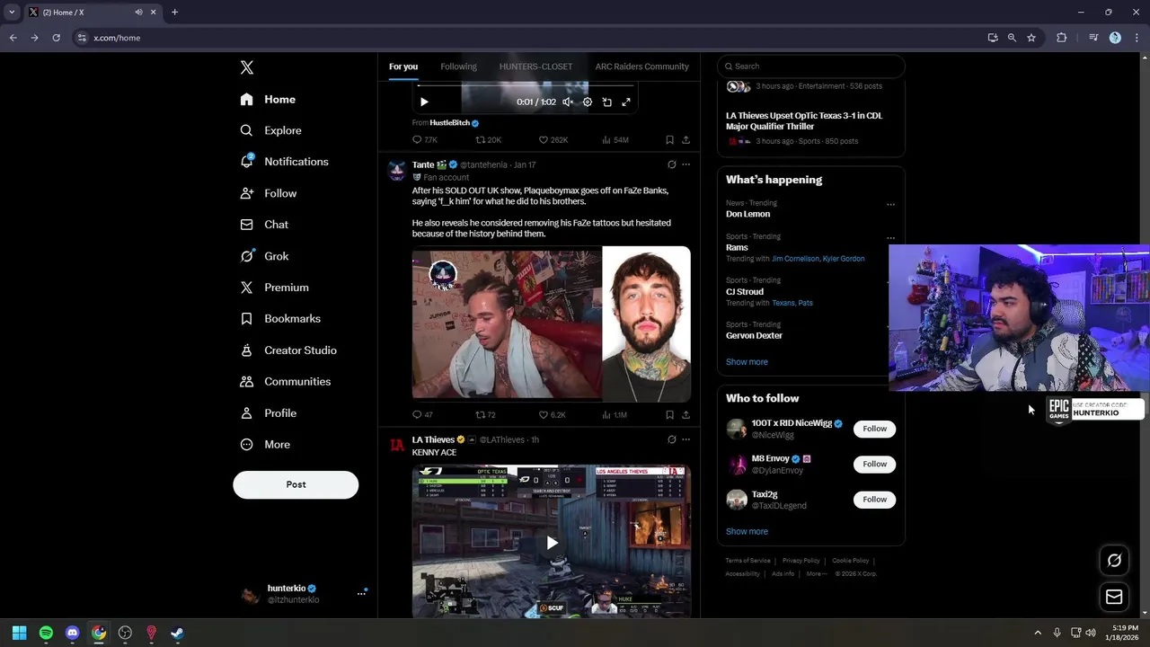The width and height of the screenshot is (1150, 647).
Task: Open Creator Studio
Action: pos(287,350)
